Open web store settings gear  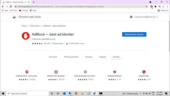click(x=131, y=17)
